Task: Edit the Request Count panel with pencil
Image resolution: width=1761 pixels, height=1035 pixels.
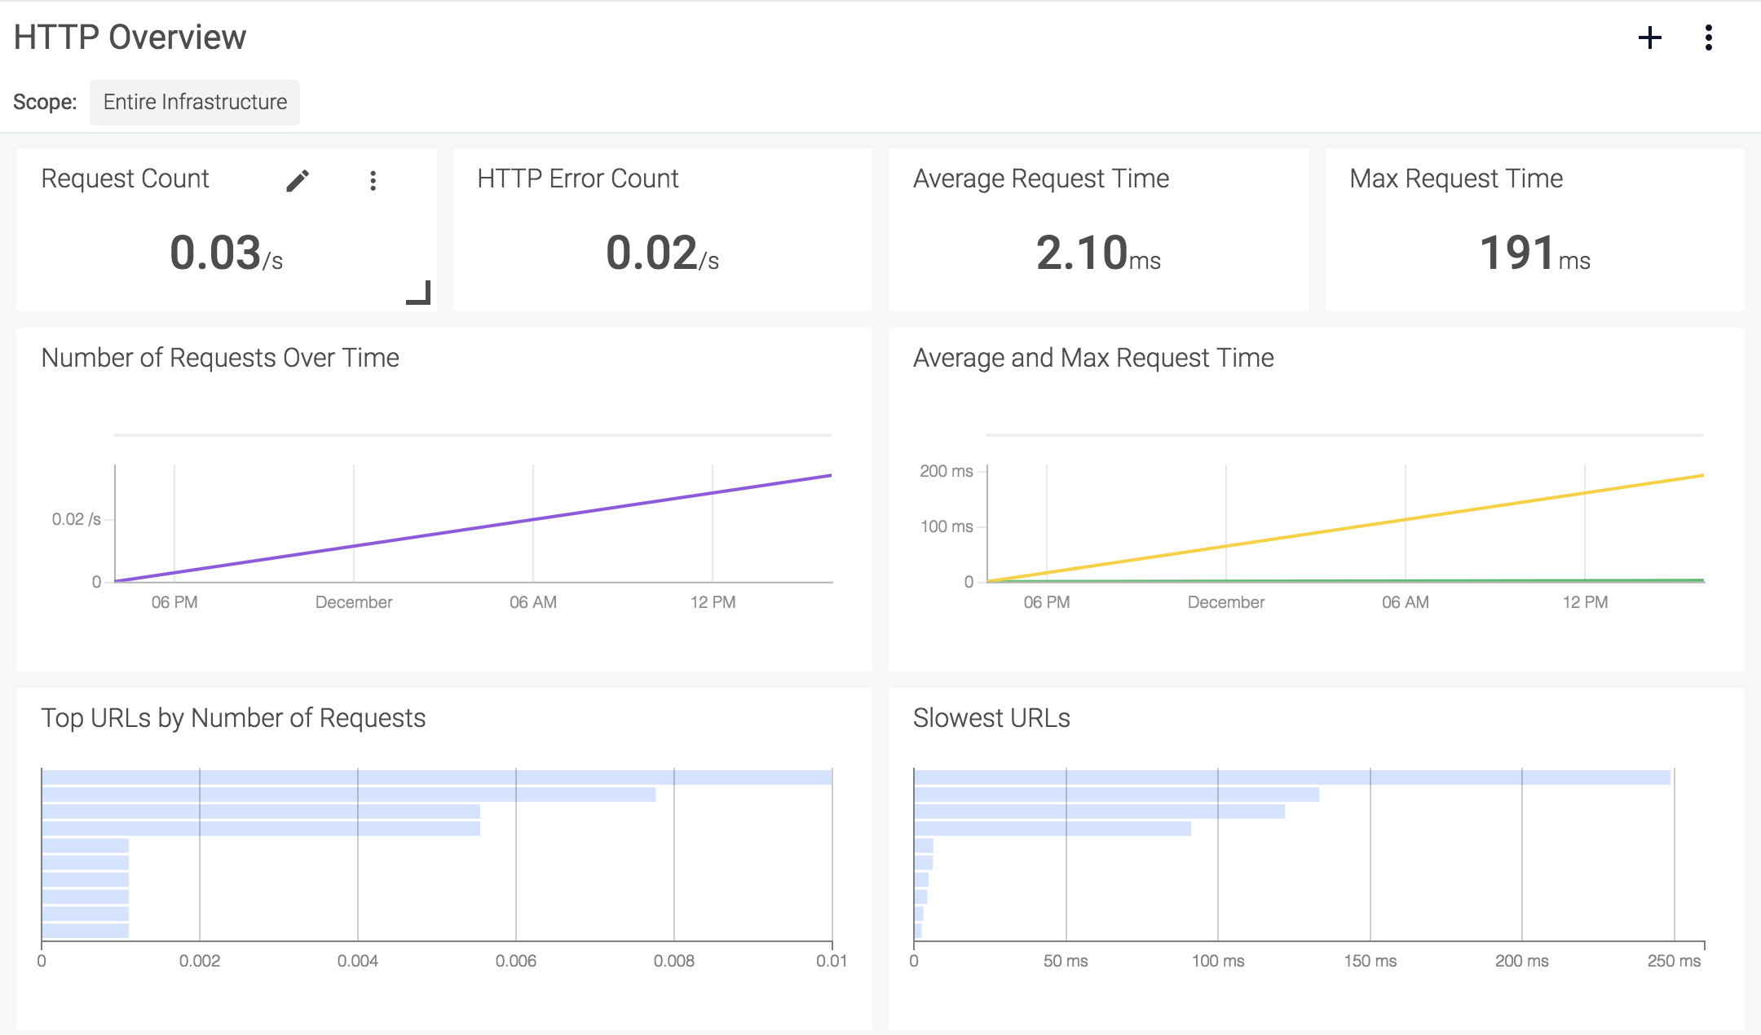Action: (x=298, y=180)
